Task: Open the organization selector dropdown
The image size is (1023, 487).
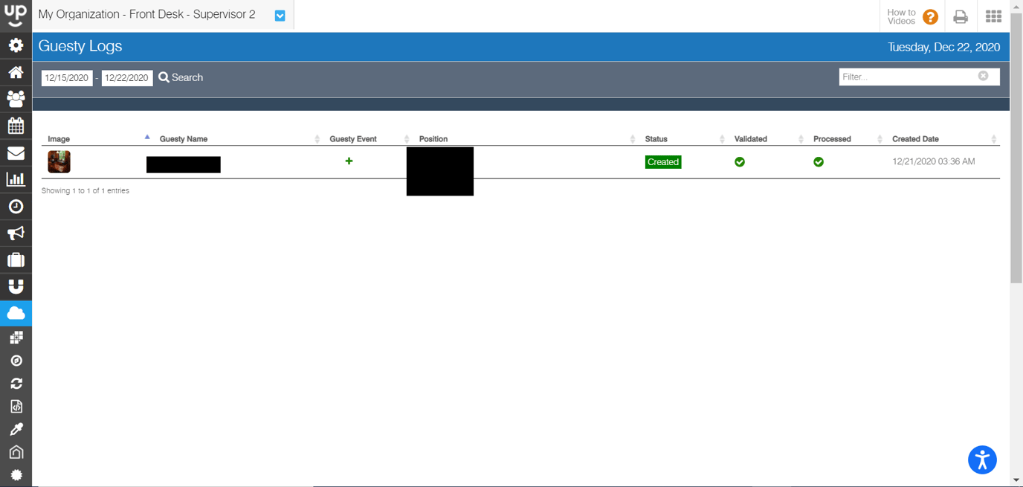Action: point(280,15)
